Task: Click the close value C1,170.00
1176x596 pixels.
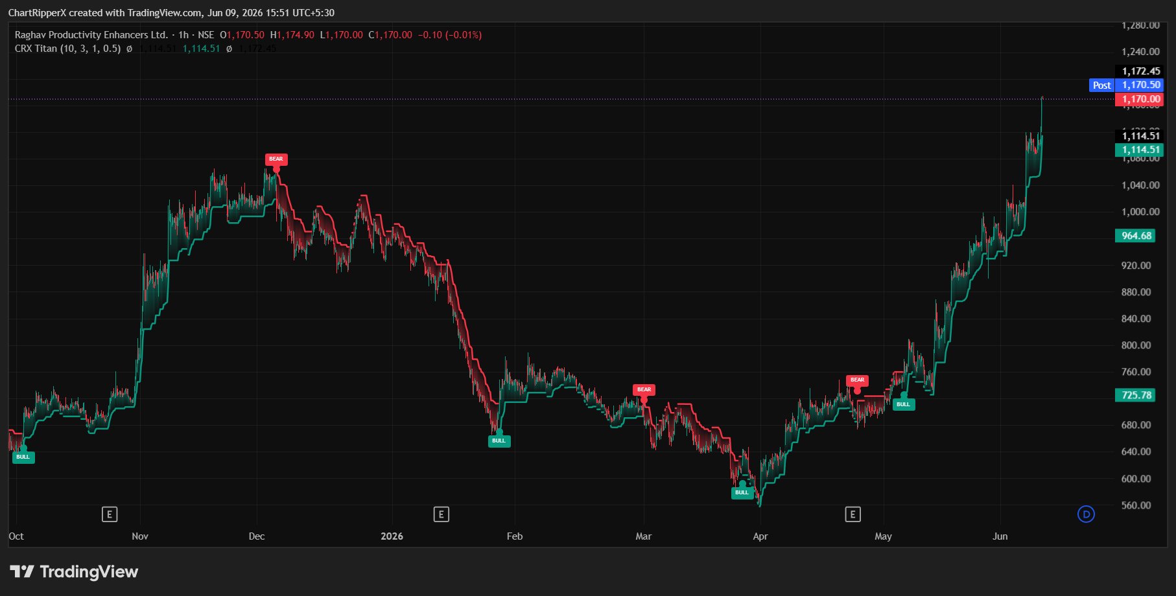Action: click(x=390, y=35)
